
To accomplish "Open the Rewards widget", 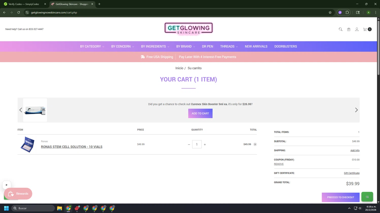I will click(x=18, y=194).
